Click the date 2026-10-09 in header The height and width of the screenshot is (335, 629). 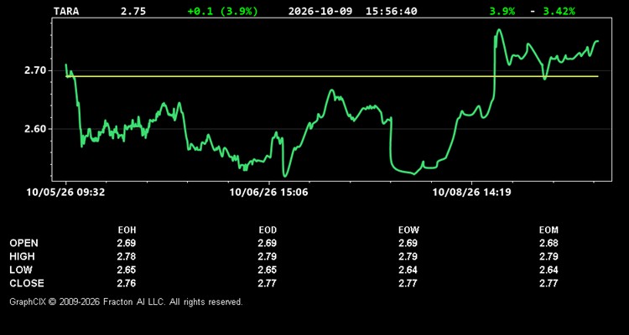click(x=320, y=11)
